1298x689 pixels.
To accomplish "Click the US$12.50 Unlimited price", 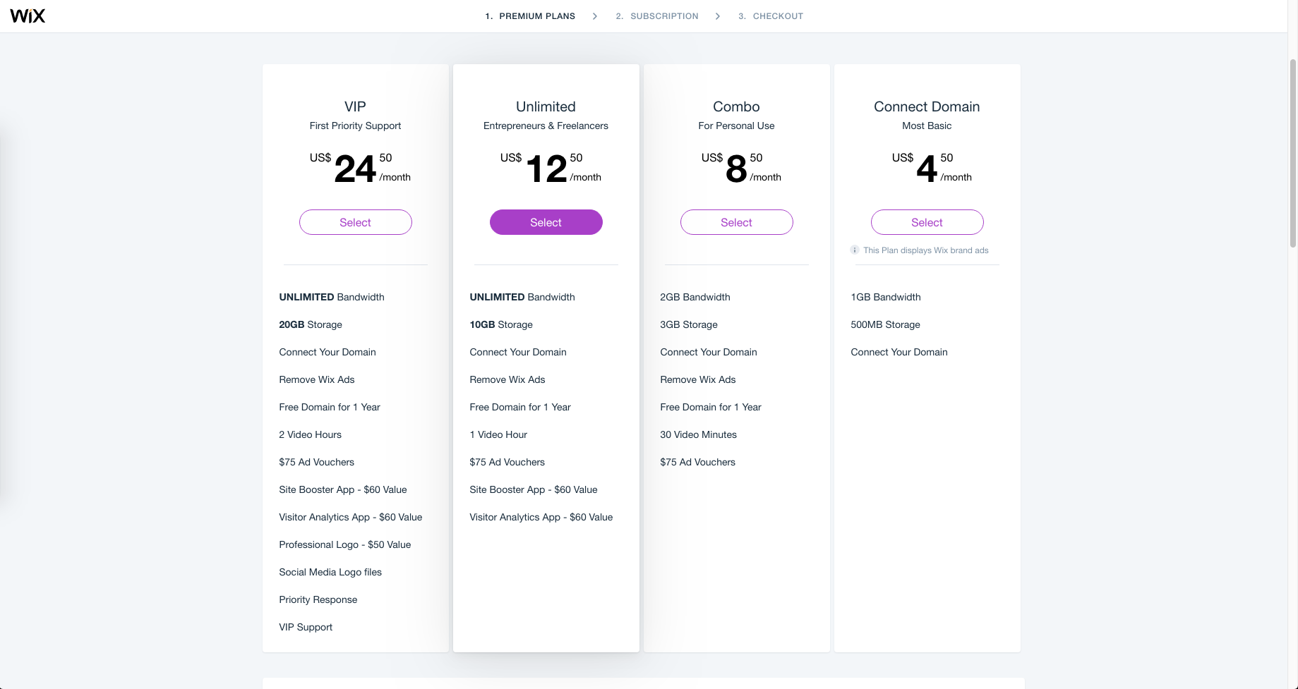I will coord(551,168).
